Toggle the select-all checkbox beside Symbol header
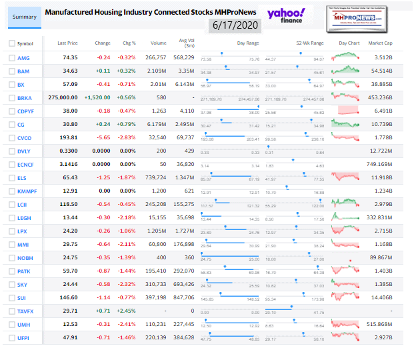 click(x=12, y=43)
